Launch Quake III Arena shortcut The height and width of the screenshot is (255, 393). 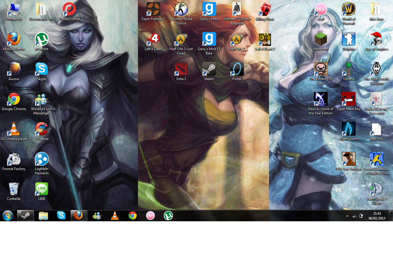pyautogui.click(x=376, y=104)
